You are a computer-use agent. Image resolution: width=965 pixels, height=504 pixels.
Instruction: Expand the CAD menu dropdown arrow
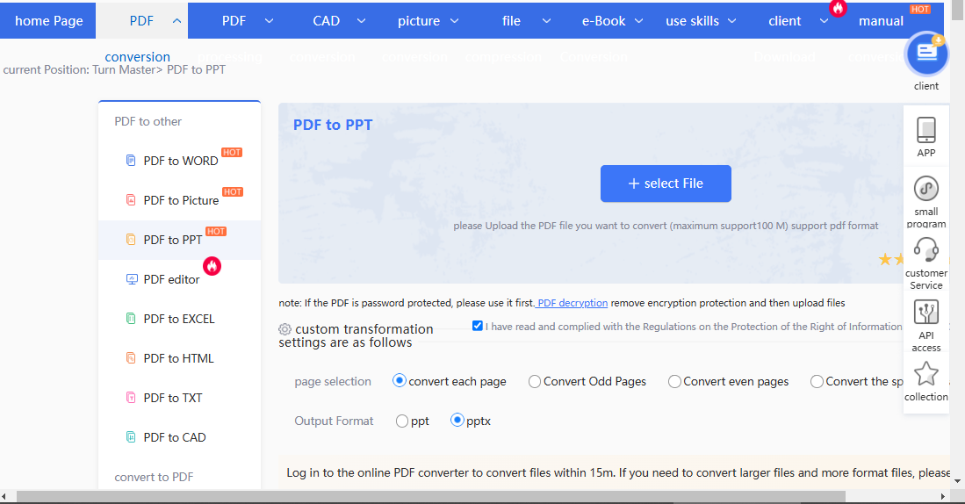pos(361,21)
